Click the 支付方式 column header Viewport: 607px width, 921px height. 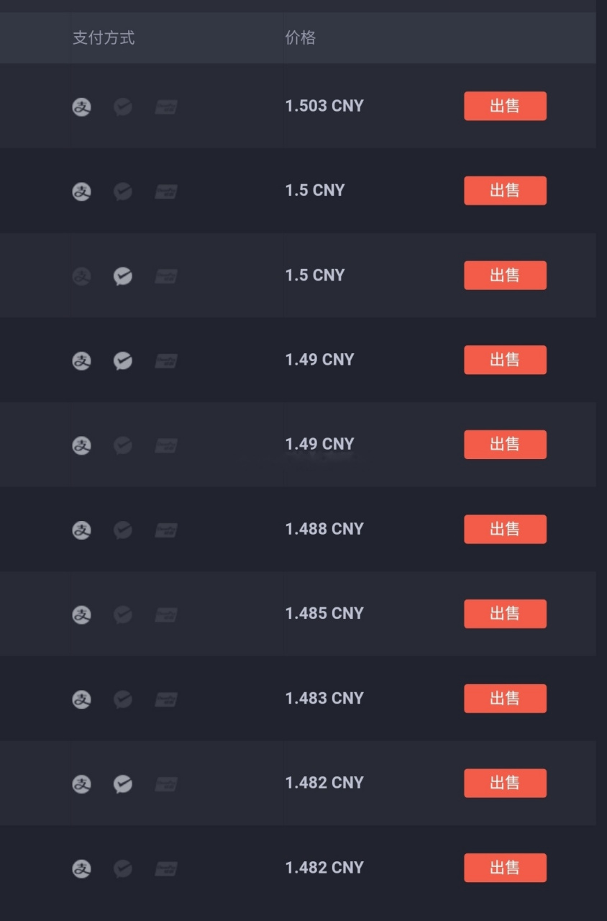(x=104, y=38)
